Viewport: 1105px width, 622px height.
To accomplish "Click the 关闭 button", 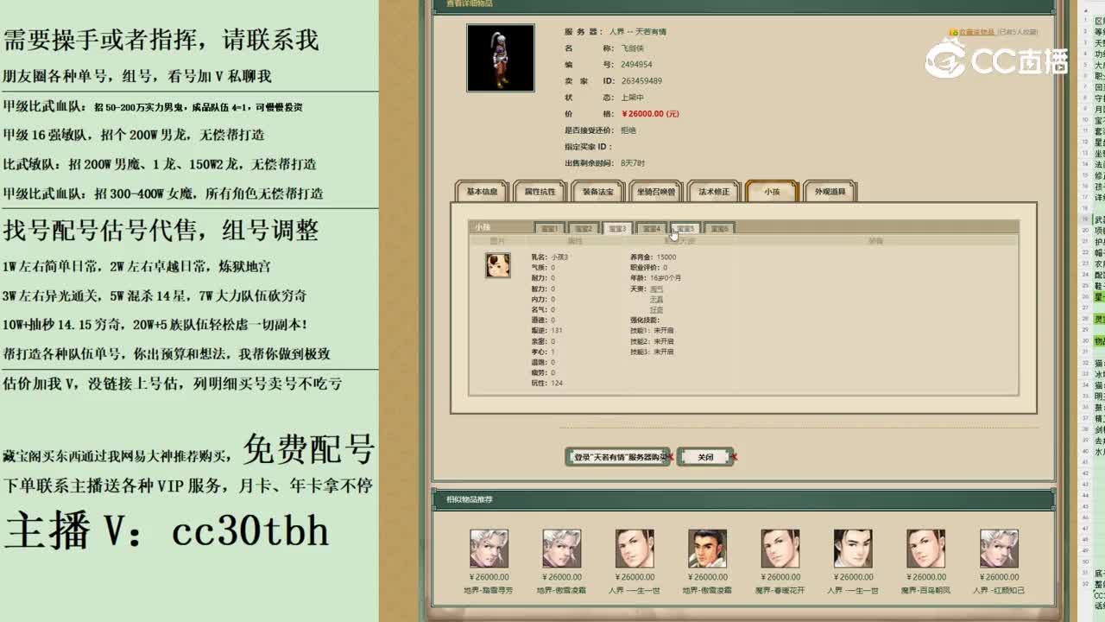I will 705,457.
